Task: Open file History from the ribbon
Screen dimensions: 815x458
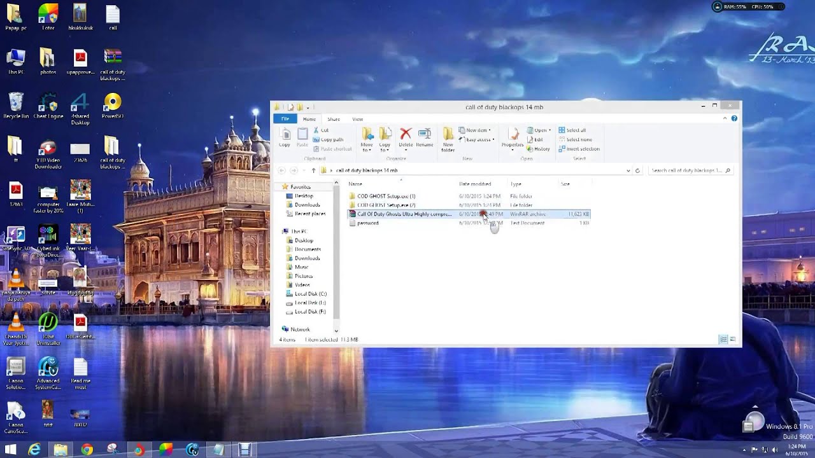Action: [x=538, y=149]
